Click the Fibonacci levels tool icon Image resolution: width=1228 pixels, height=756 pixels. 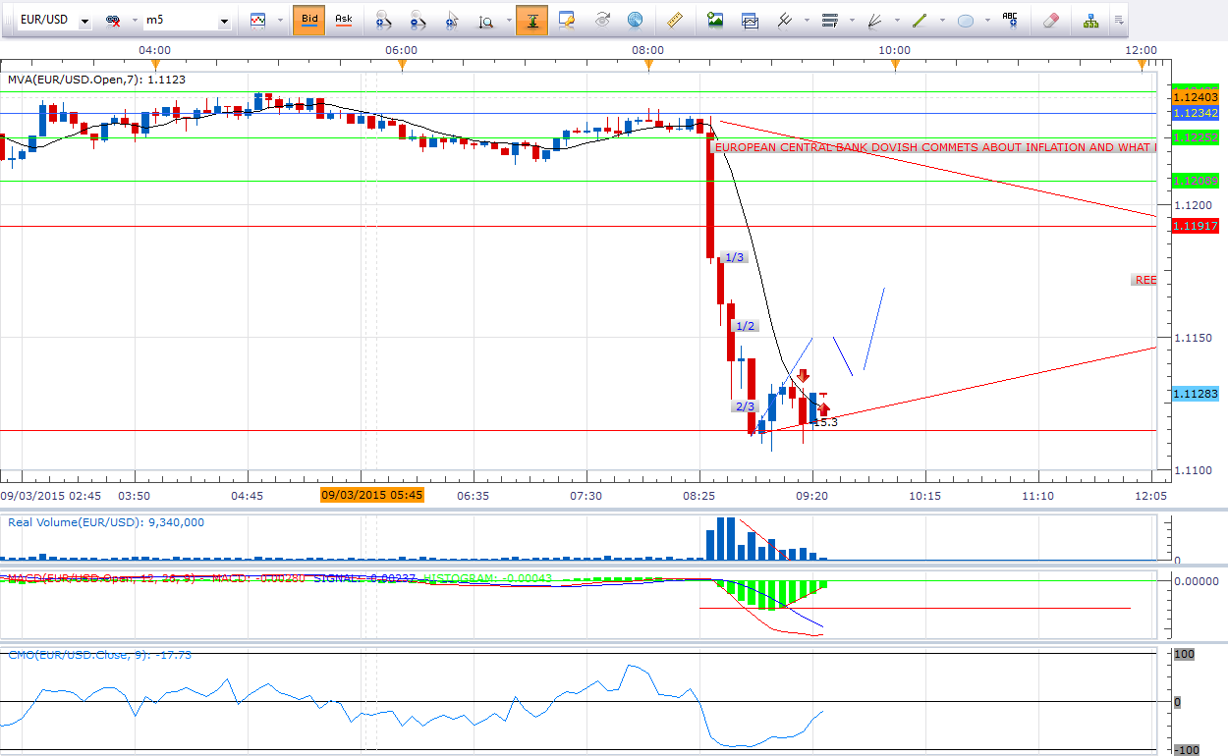[829, 20]
